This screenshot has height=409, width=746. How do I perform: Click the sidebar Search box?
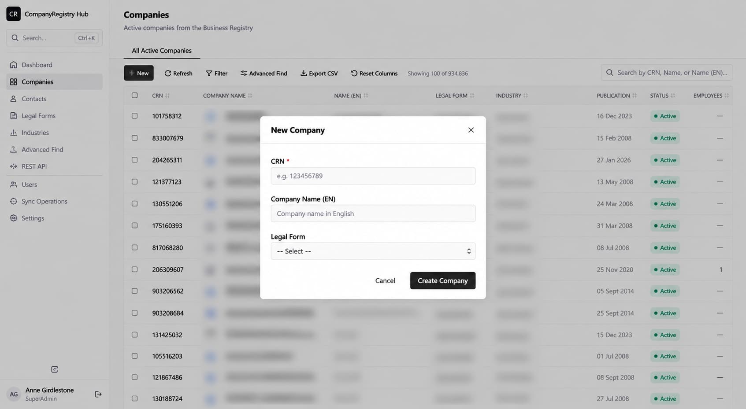pos(54,38)
